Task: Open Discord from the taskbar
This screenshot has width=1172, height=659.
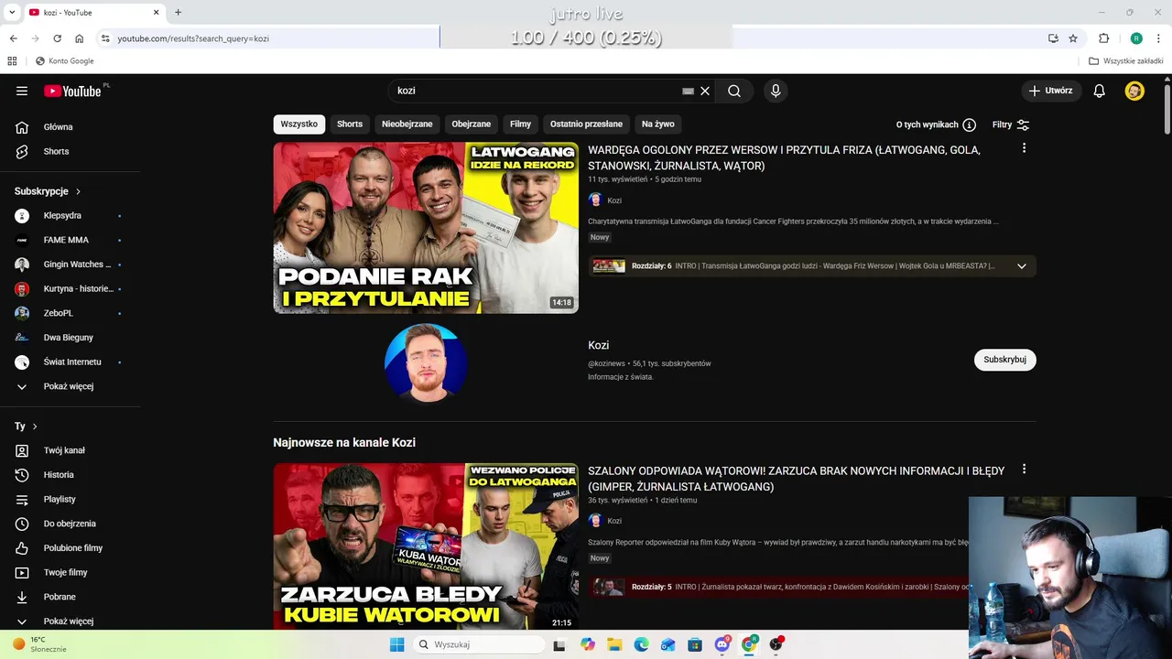Action: point(722,644)
